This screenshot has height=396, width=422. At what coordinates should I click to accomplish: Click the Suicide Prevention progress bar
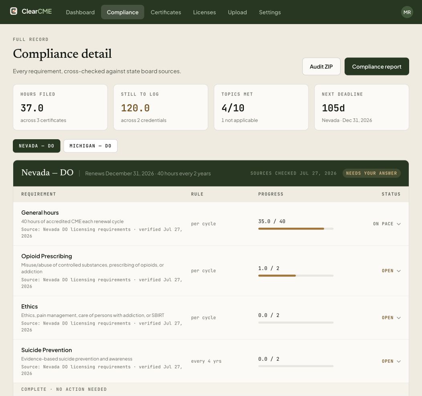click(x=296, y=366)
